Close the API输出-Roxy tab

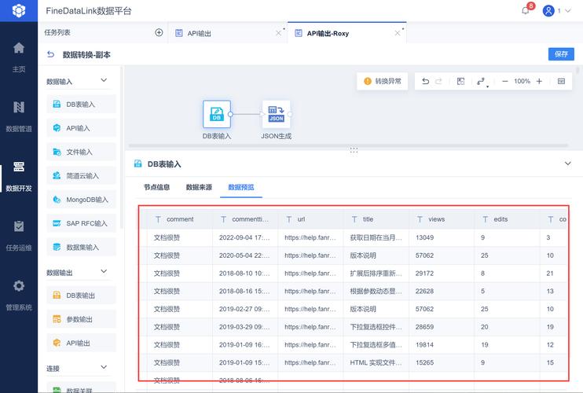(398, 33)
